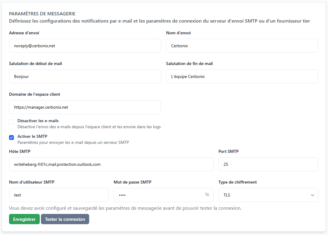Viewport: 328px width, 235px height.
Task: Click into the Hôte SMTP field
Action: pyautogui.click(x=111, y=164)
